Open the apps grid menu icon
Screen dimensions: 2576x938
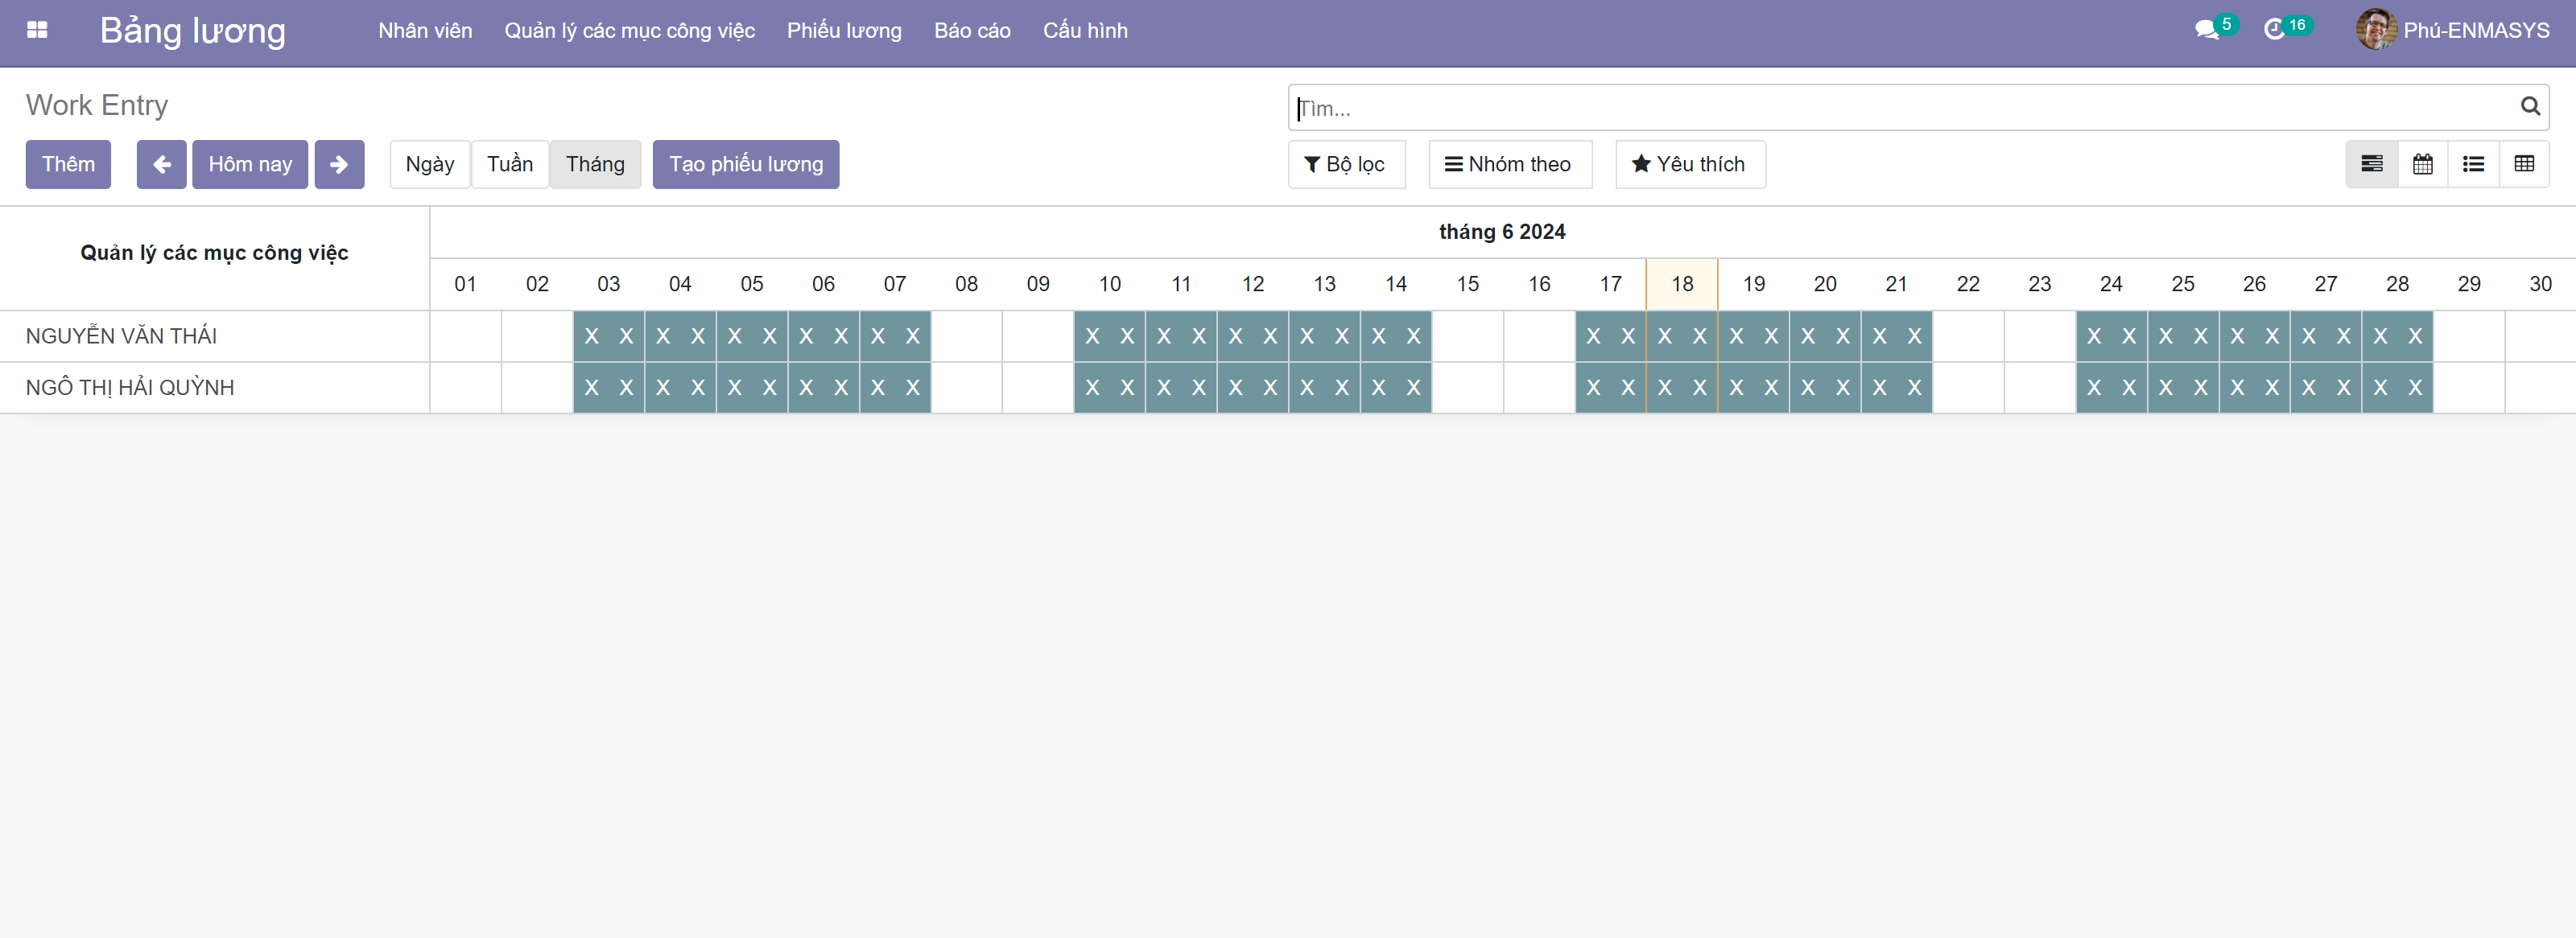[x=37, y=30]
